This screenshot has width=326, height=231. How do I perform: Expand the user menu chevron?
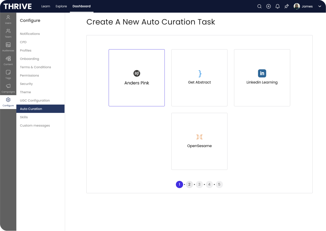[x=319, y=6]
